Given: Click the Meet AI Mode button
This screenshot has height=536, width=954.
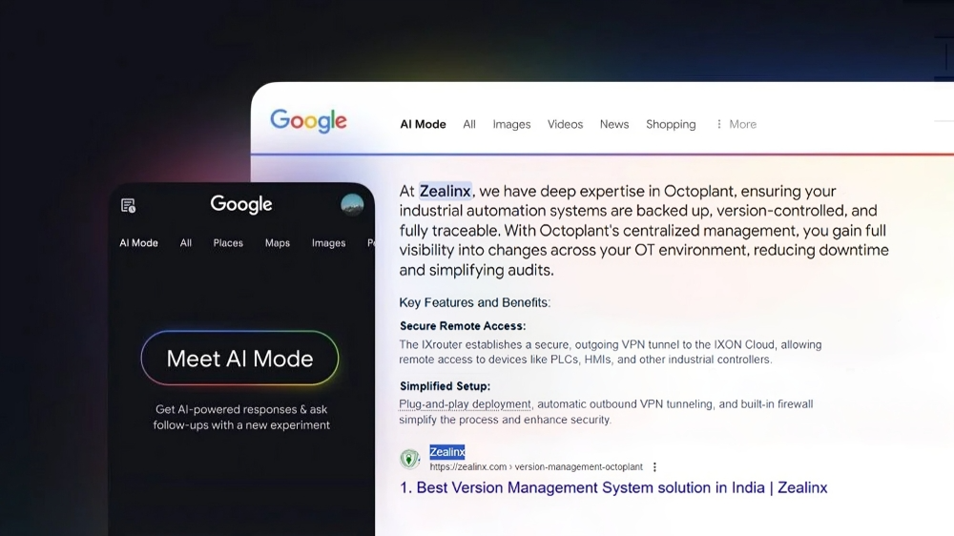Looking at the screenshot, I should pos(239,359).
